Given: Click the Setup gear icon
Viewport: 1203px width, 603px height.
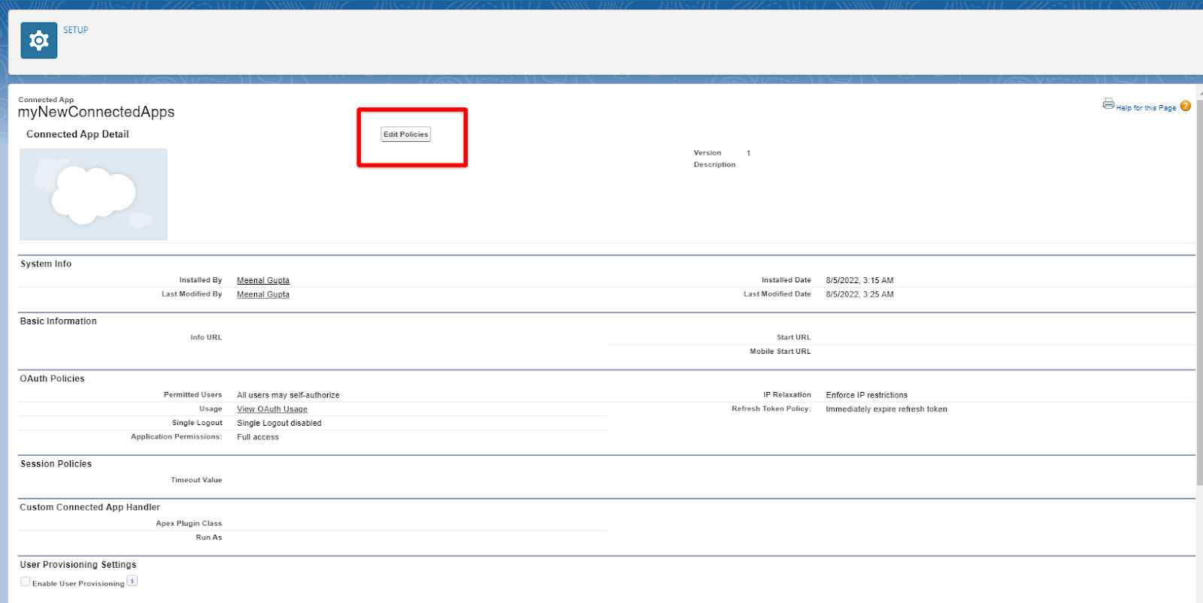Looking at the screenshot, I should point(39,41).
